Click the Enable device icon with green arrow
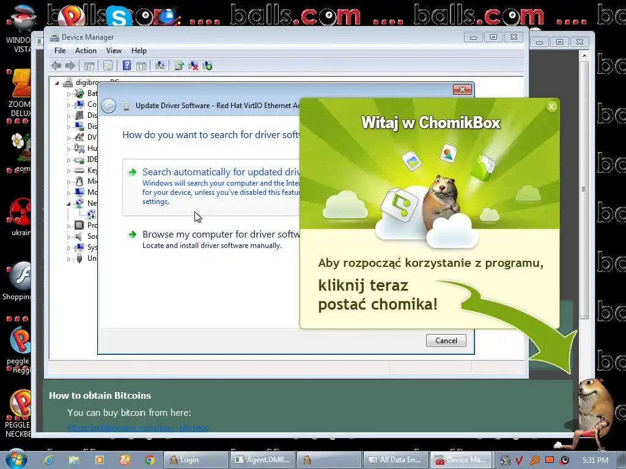Screen dimensions: 626x469 [x=207, y=66]
